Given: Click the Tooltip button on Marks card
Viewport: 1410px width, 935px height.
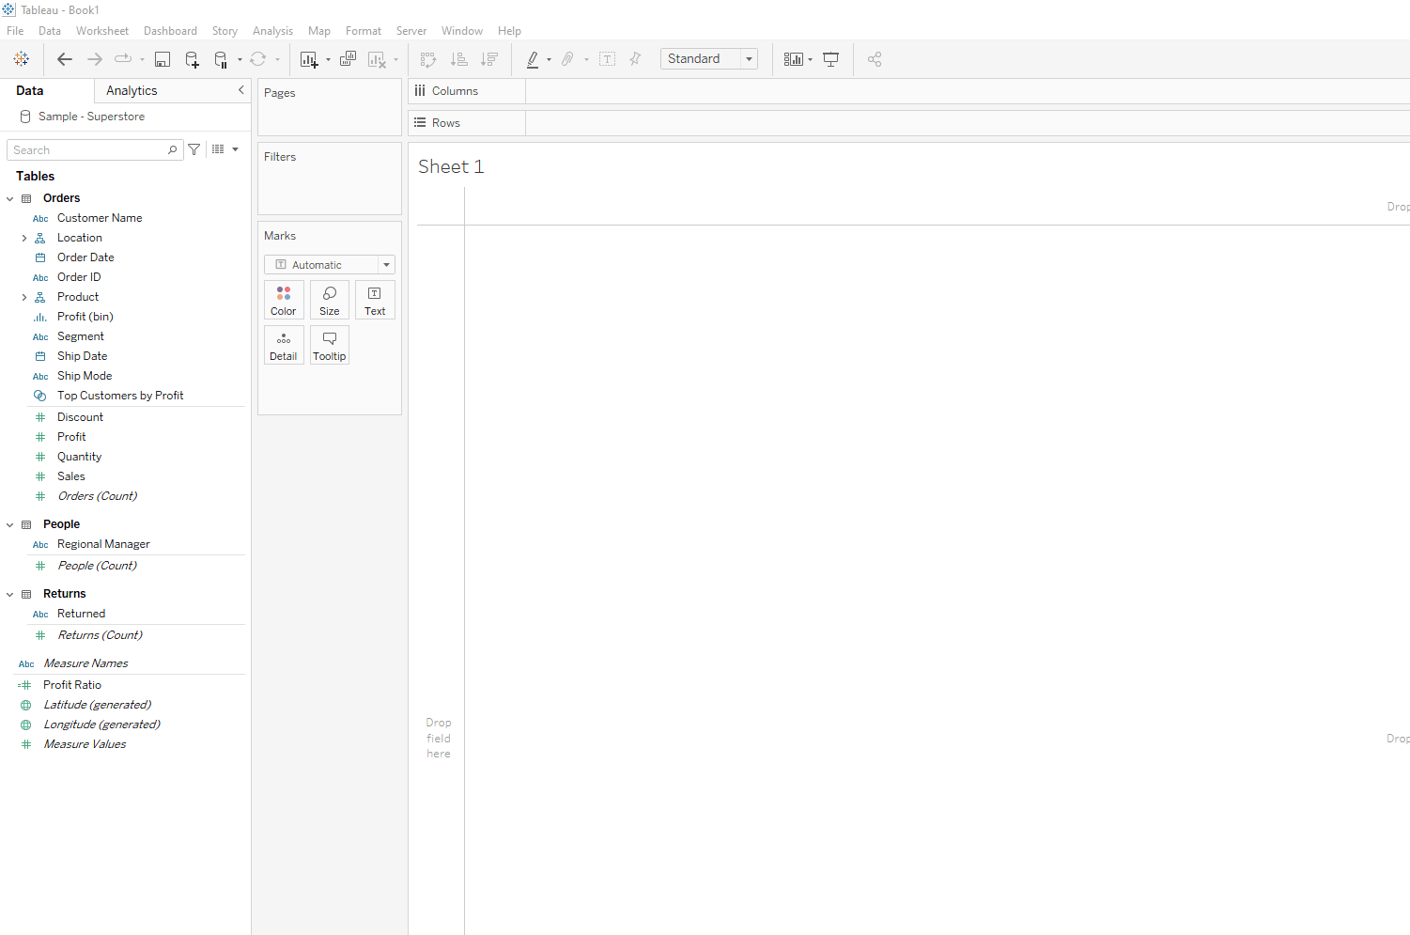Looking at the screenshot, I should click(x=330, y=345).
